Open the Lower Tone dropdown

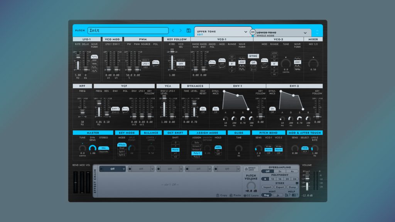pyautogui.click(x=305, y=33)
